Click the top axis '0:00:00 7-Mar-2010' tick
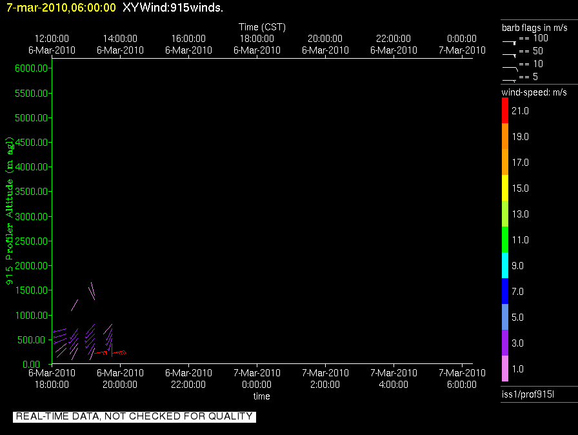The width and height of the screenshot is (578, 435). 462,45
